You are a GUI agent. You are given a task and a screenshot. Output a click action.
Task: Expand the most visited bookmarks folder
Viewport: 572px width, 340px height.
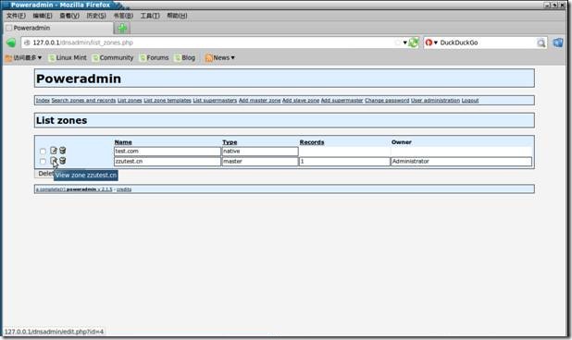[x=24, y=58]
